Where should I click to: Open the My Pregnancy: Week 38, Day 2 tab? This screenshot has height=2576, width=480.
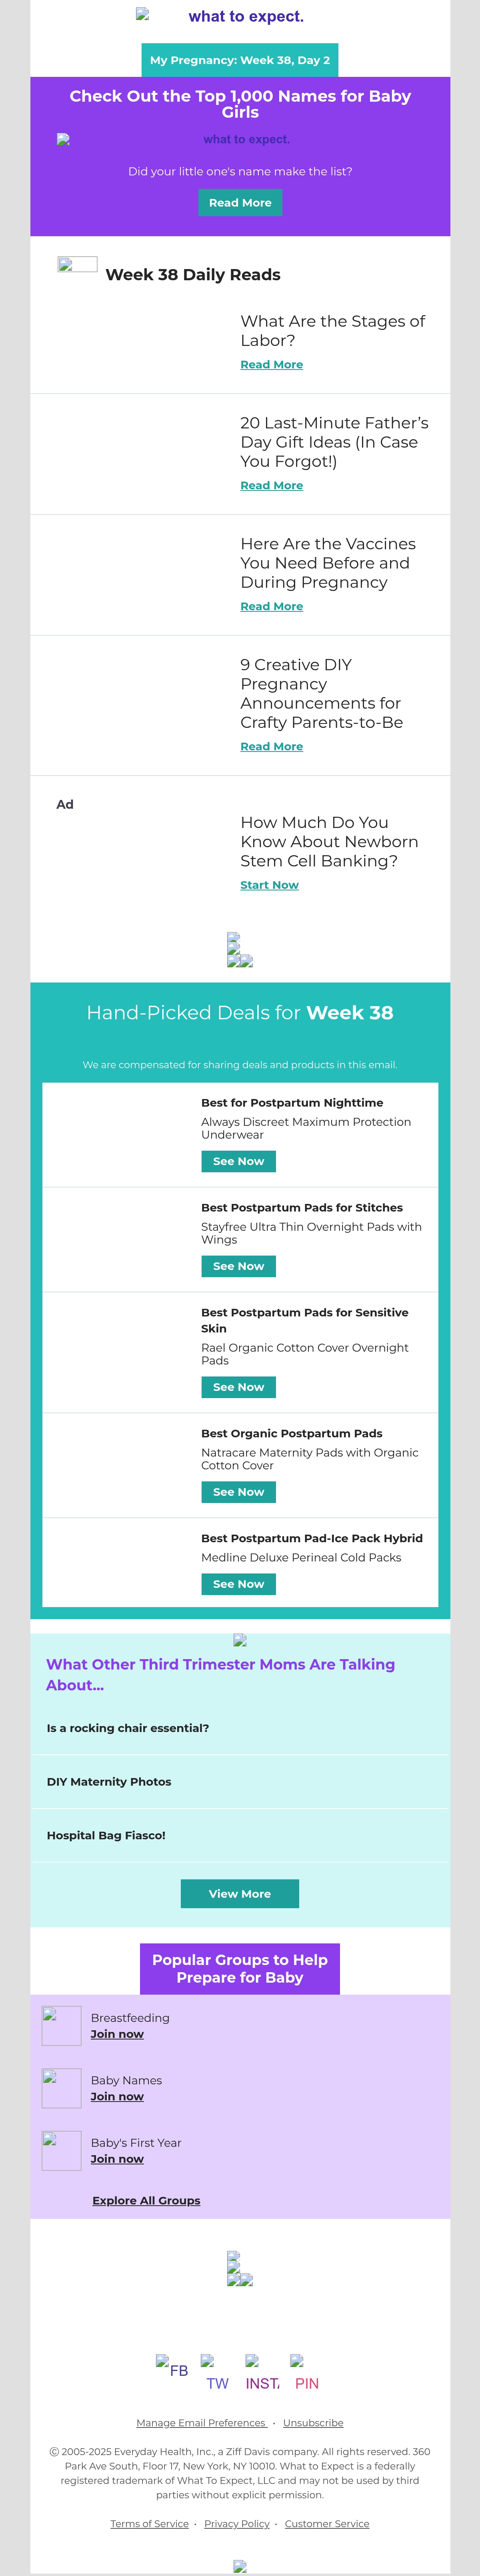[240, 60]
